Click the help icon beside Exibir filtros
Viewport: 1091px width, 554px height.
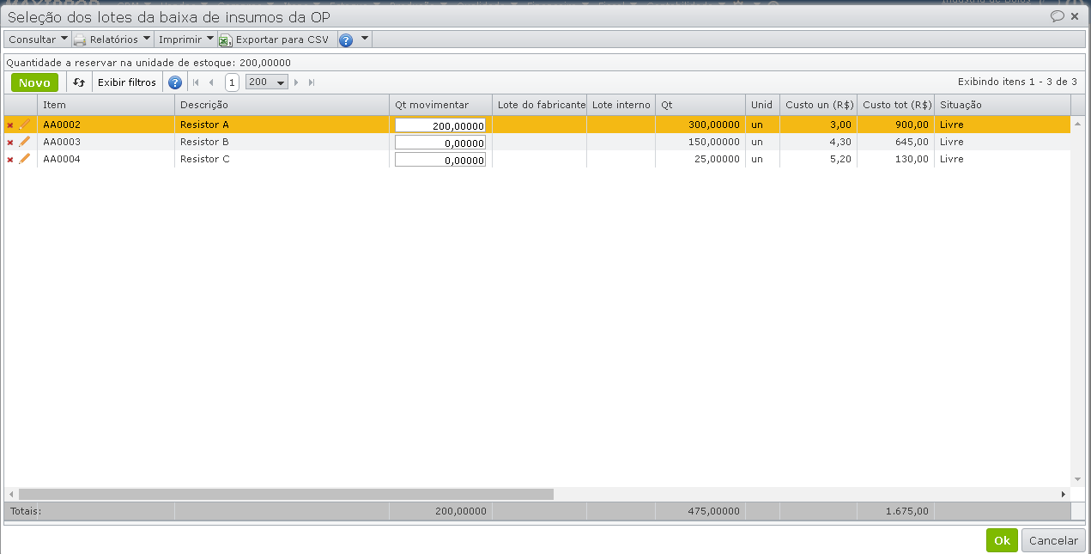[x=175, y=82]
